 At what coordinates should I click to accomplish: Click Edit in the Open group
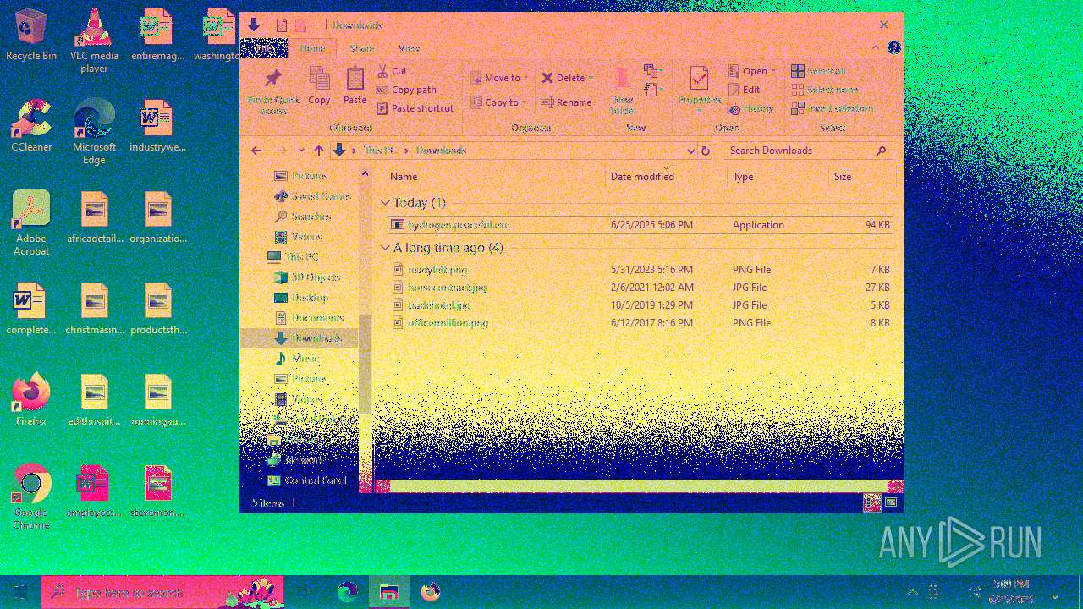pos(743,90)
